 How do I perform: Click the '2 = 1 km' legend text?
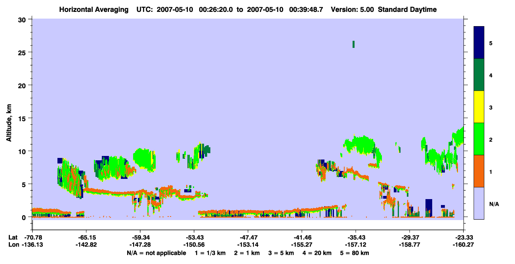(247, 253)
